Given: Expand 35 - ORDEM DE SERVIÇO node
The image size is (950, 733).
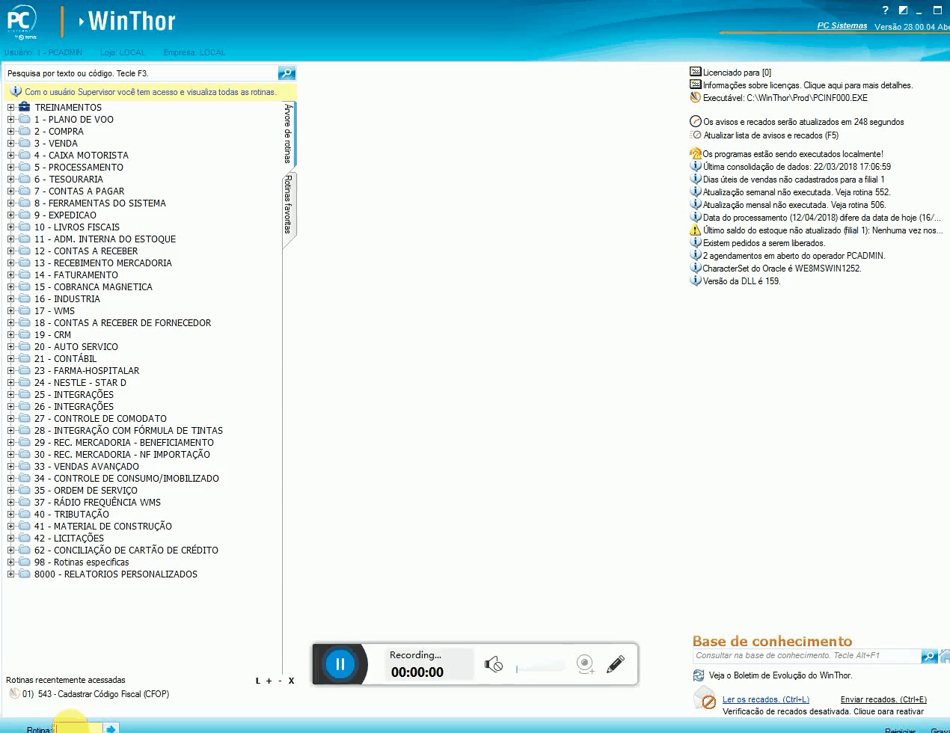Looking at the screenshot, I should (11, 491).
